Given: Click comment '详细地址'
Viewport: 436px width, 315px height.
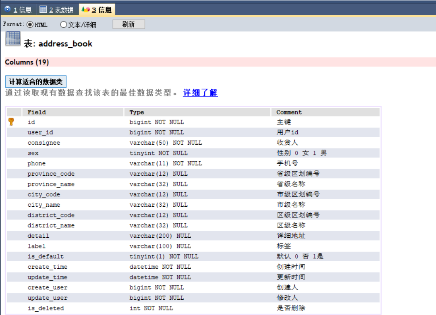Looking at the screenshot, I should [291, 236].
